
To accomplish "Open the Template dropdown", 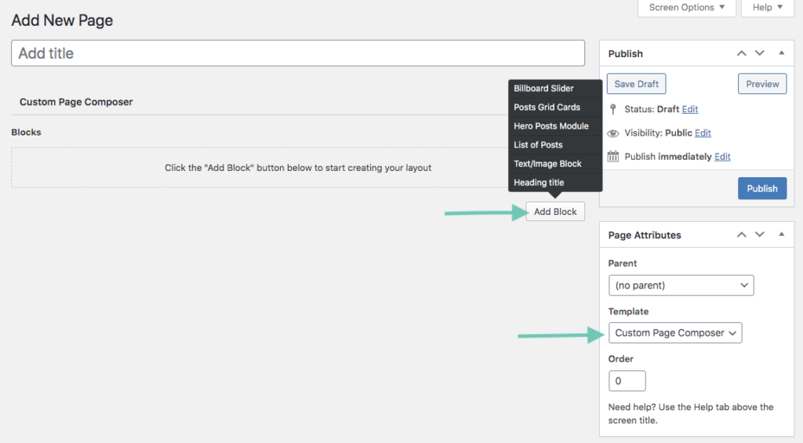I will [675, 333].
